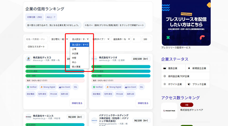
Task: Select 中小 in dropdown list
Action: pyautogui.click(x=80, y=62)
